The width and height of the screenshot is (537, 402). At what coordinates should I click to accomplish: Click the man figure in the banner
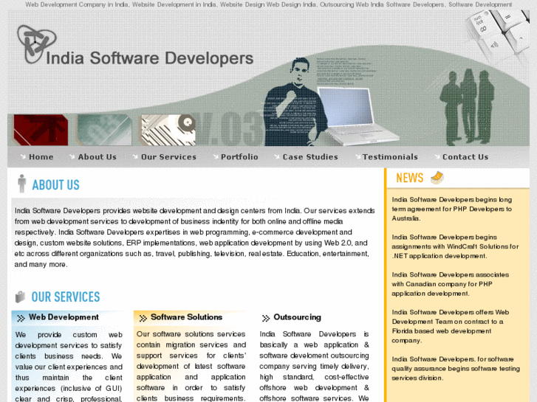(297, 102)
